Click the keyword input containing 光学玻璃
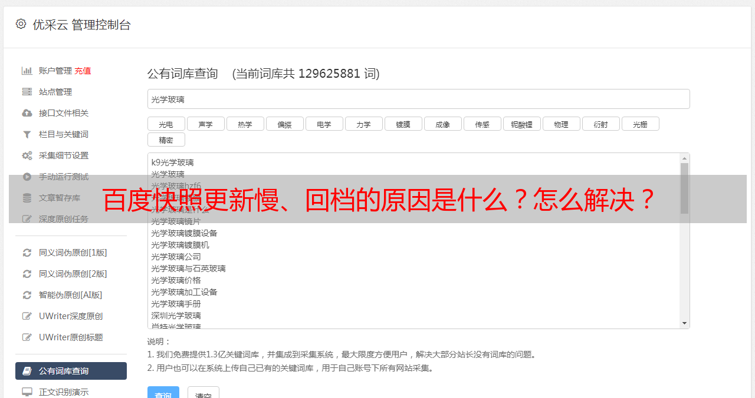 tap(418, 99)
